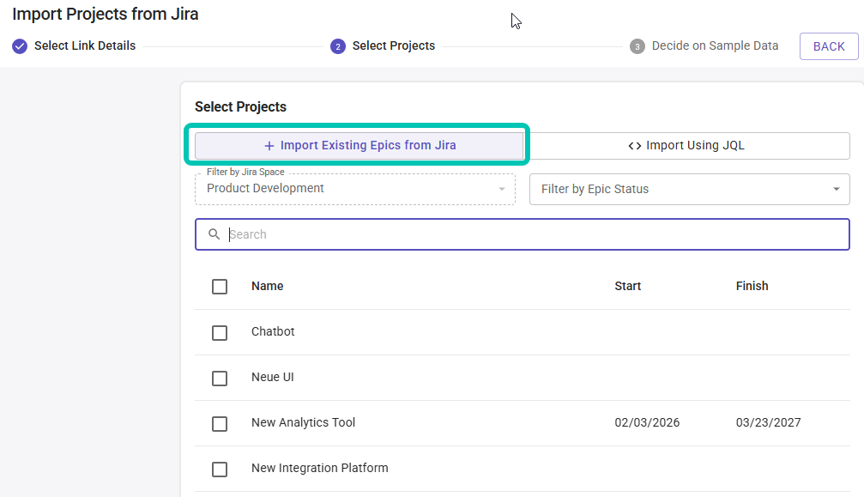Click the Select Projects step label

click(394, 45)
